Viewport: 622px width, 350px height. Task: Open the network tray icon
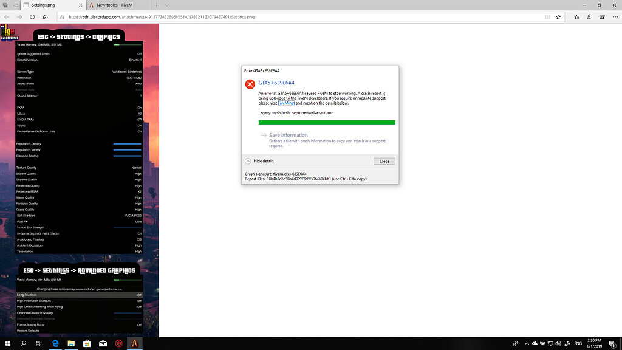click(550, 343)
